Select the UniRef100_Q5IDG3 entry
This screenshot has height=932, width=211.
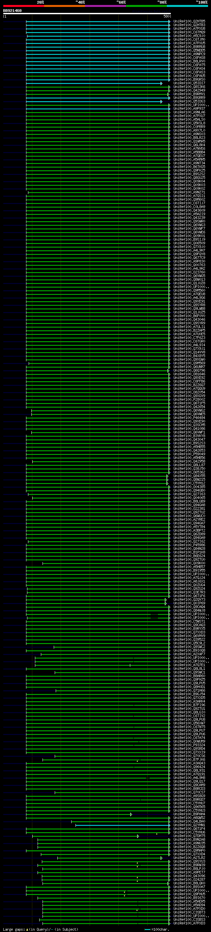click(x=189, y=102)
